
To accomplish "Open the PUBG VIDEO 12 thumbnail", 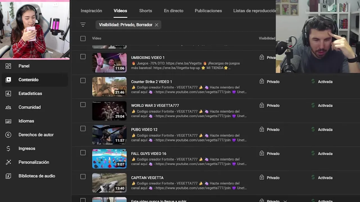I will click(x=109, y=135).
